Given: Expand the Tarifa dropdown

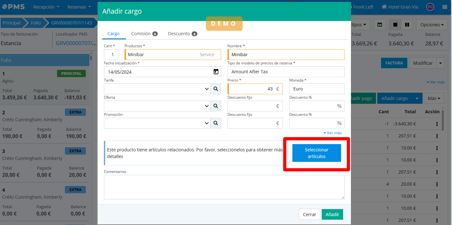Looking at the screenshot, I should [157, 89].
